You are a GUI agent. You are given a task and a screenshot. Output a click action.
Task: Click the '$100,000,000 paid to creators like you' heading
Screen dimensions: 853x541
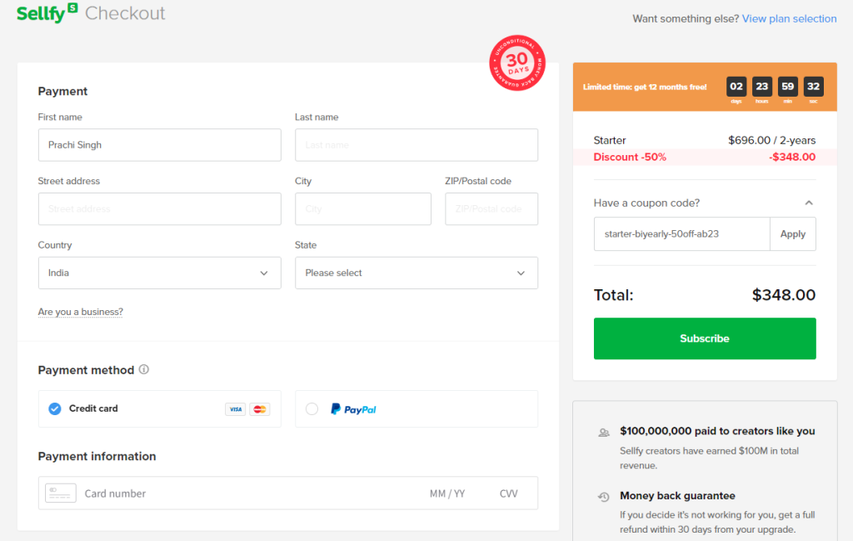(x=717, y=431)
